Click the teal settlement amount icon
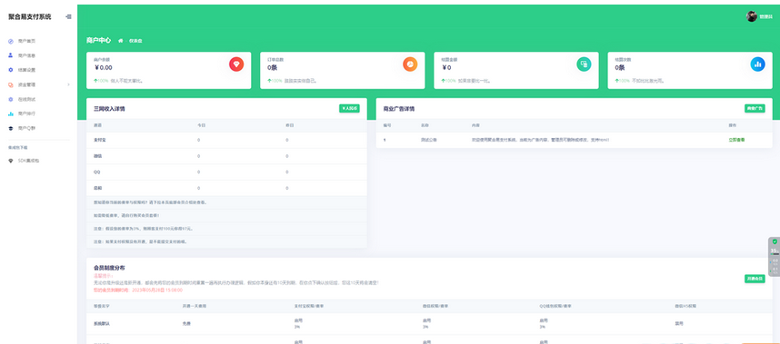Screen dimensions: 780x344 (584, 64)
